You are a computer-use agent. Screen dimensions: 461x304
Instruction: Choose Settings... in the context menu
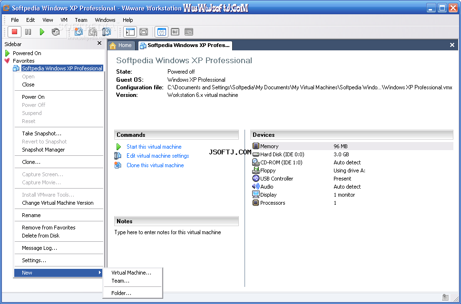point(59,260)
